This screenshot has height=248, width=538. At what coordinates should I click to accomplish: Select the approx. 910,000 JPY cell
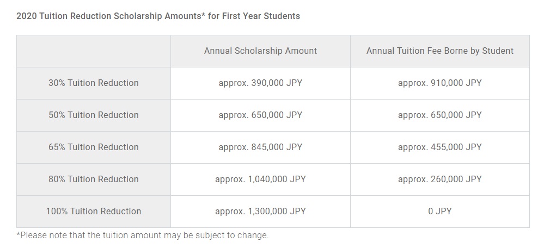(439, 83)
